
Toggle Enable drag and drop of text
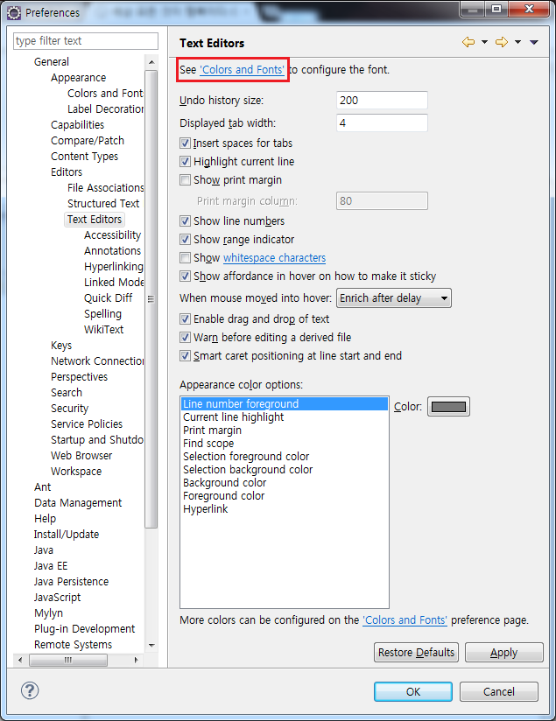[x=185, y=319]
